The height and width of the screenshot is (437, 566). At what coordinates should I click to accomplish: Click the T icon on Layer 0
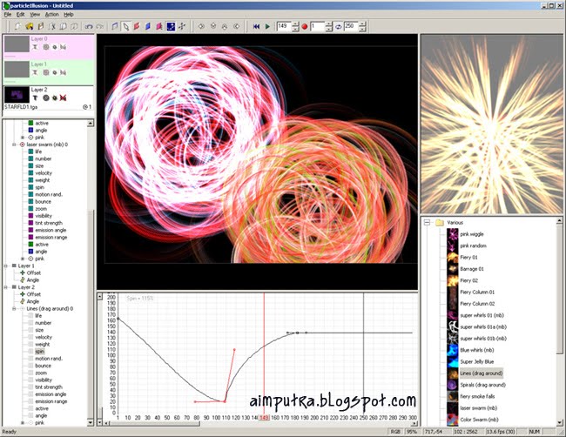pos(35,47)
